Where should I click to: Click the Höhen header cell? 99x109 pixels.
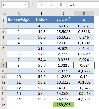42,20
